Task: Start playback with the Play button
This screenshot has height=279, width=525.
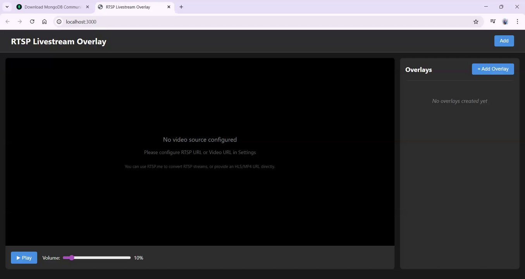Action: click(24, 258)
